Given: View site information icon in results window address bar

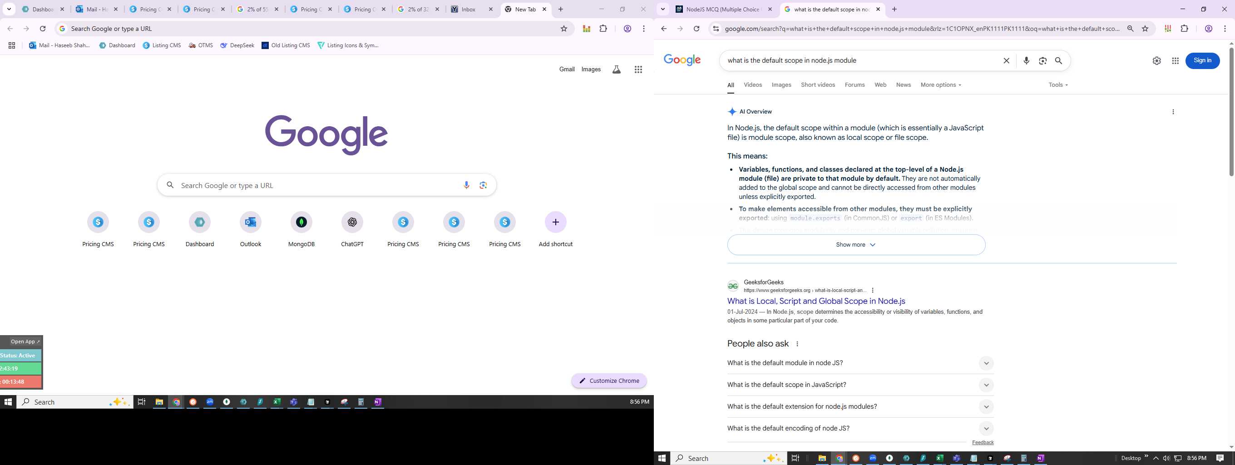Looking at the screenshot, I should [x=716, y=29].
